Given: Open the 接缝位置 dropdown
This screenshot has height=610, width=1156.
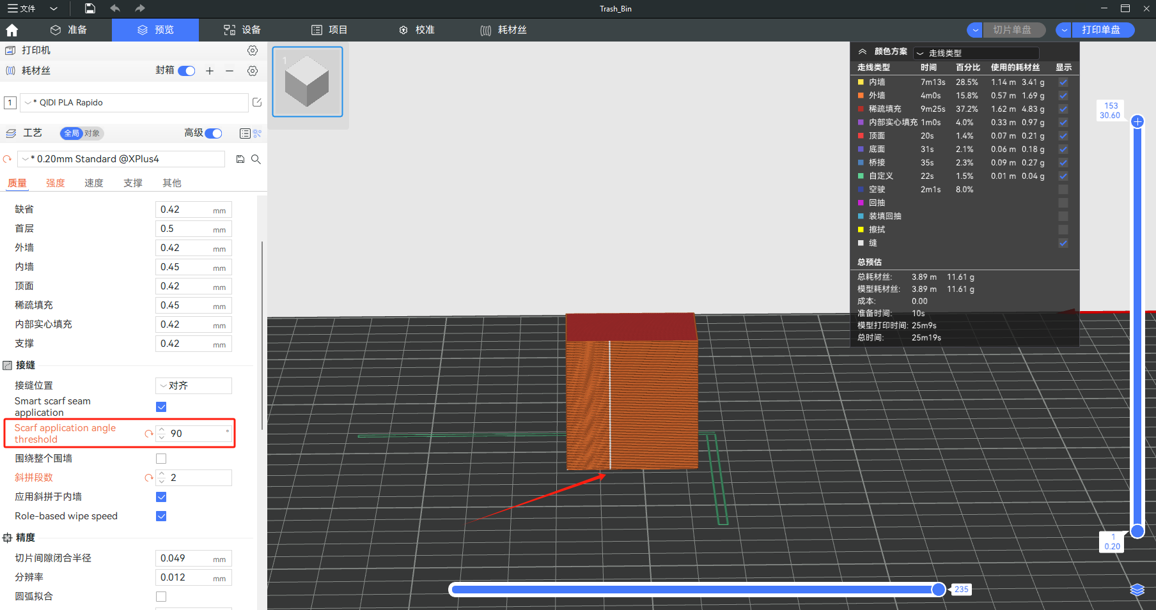Looking at the screenshot, I should coord(193,386).
